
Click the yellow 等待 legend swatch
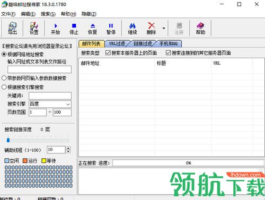tap(43, 161)
